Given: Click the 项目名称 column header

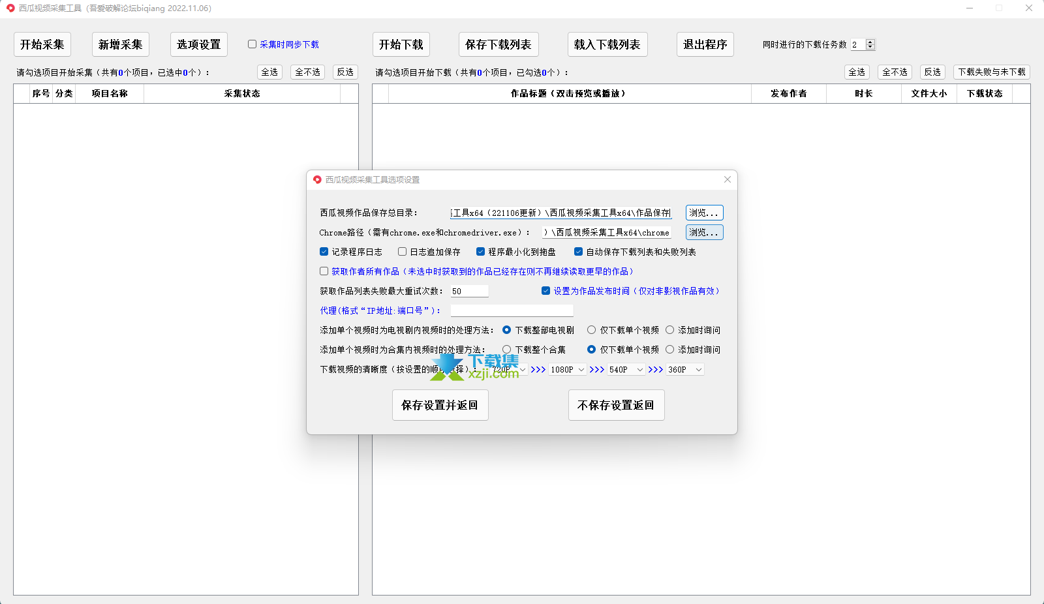Looking at the screenshot, I should [110, 93].
